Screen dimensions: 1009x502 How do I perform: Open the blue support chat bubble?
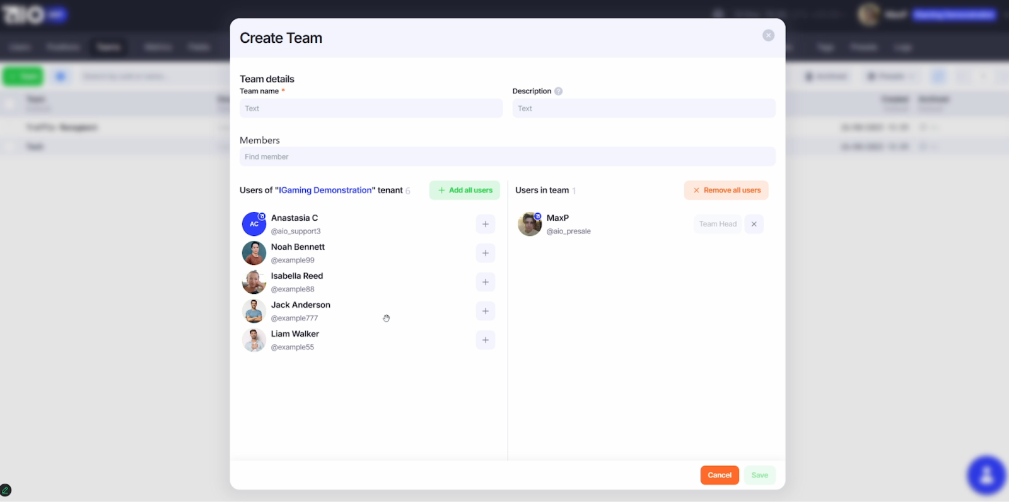pyautogui.click(x=986, y=475)
